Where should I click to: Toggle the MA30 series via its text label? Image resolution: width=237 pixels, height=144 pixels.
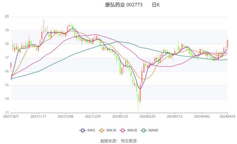tap(132, 130)
